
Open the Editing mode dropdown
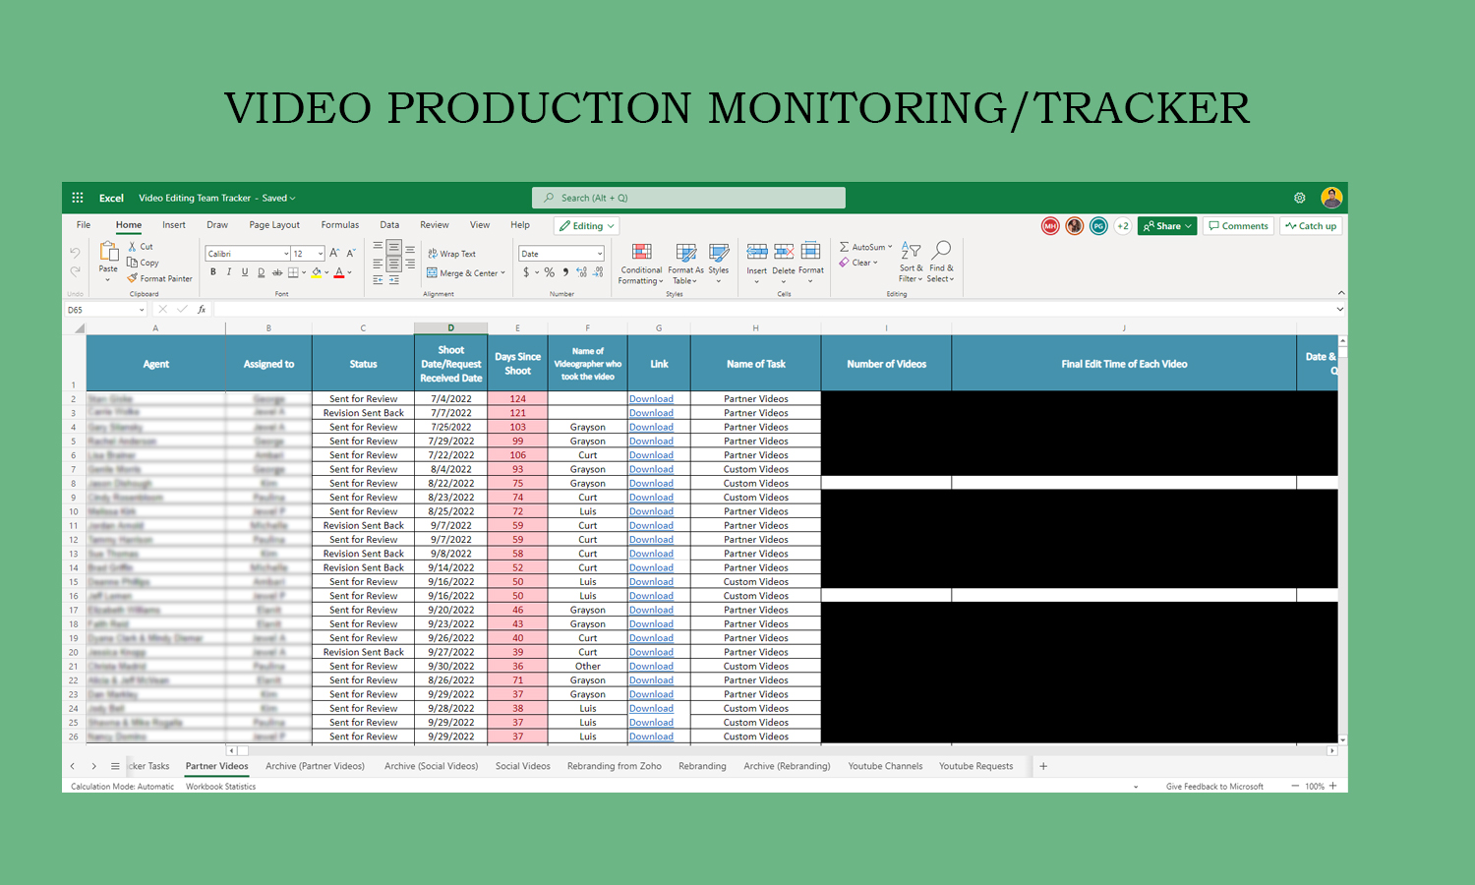(587, 226)
